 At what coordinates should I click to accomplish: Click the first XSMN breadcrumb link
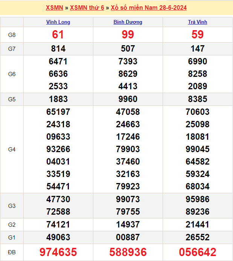click(54, 8)
